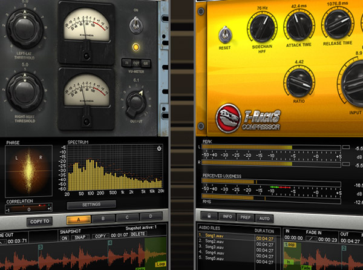Viewport: 363px width, 270px height.
Task: Click the 1076.8 ms release value
Action: [x=338, y=4]
